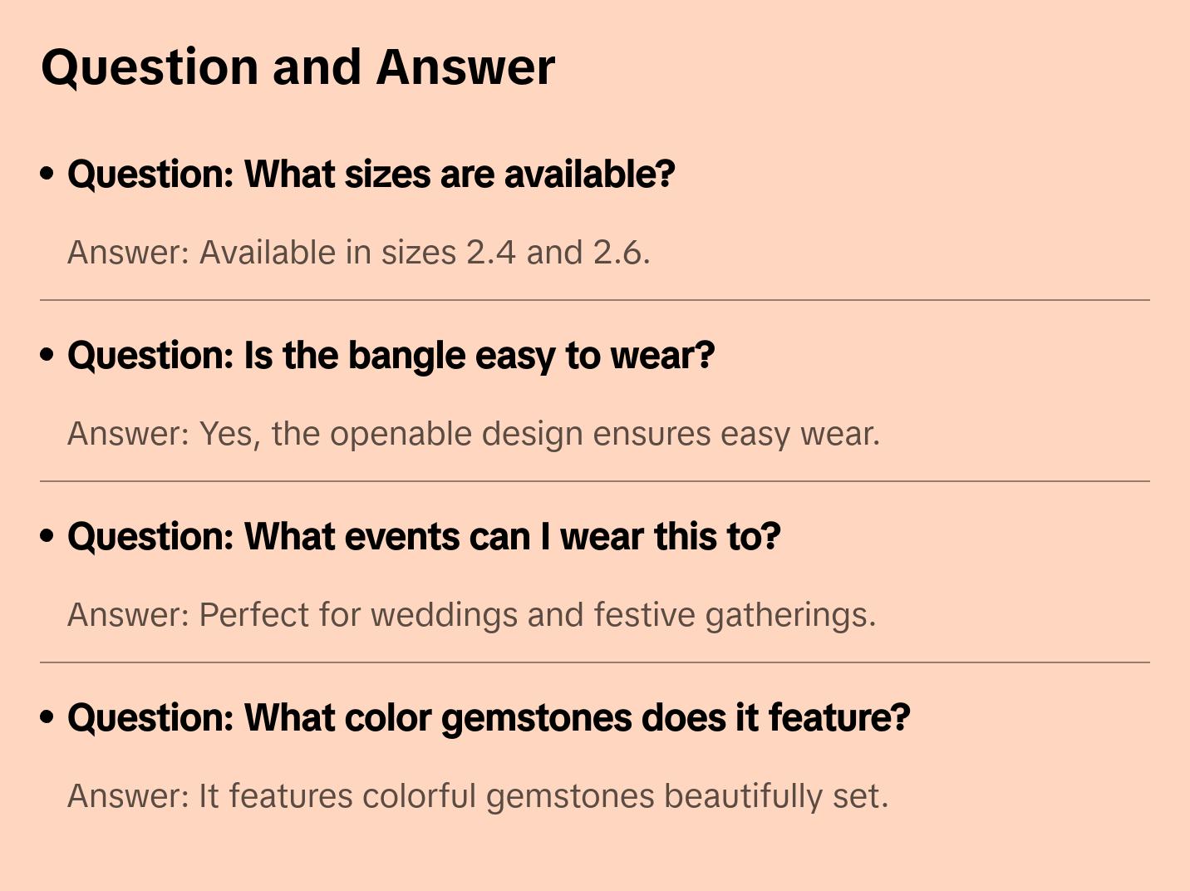Viewport: 1190px width, 891px height.
Task: Click the divider line below the openable design answer
Action: pyautogui.click(x=595, y=481)
